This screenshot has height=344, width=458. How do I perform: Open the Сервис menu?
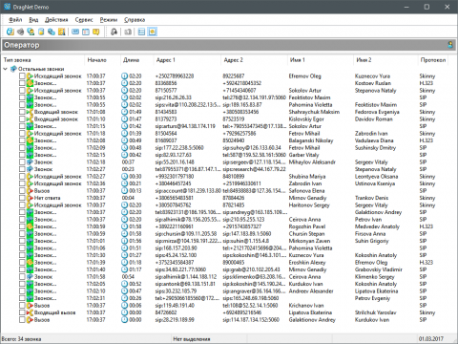tap(84, 20)
